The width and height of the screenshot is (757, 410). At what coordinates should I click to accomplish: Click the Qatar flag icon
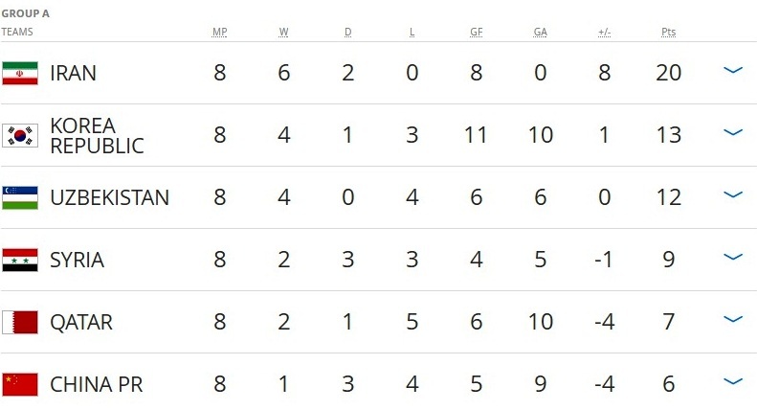[x=19, y=322]
